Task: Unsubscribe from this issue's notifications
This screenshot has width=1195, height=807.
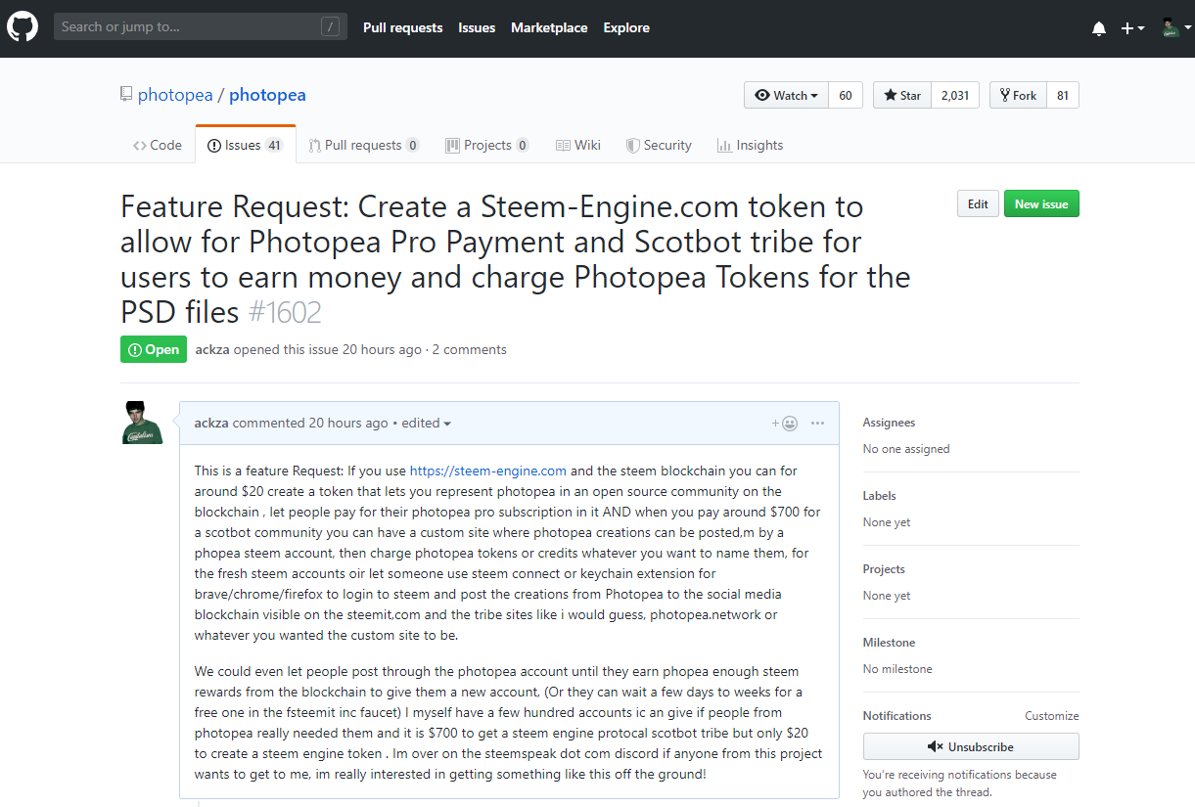Action: (x=971, y=746)
